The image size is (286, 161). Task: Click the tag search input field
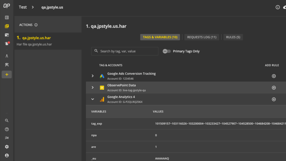(125, 51)
